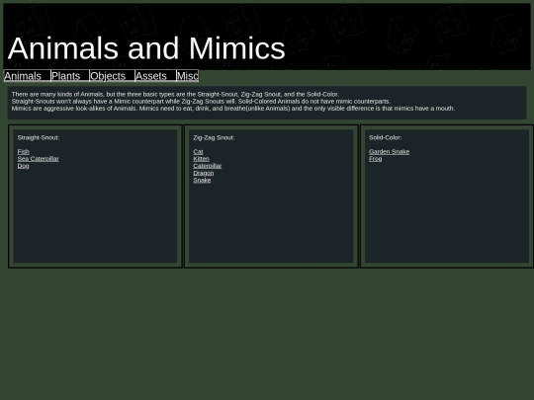This screenshot has width=534, height=400.
Task: Select the Zig-Zag Snout: heading text
Action: (214, 137)
